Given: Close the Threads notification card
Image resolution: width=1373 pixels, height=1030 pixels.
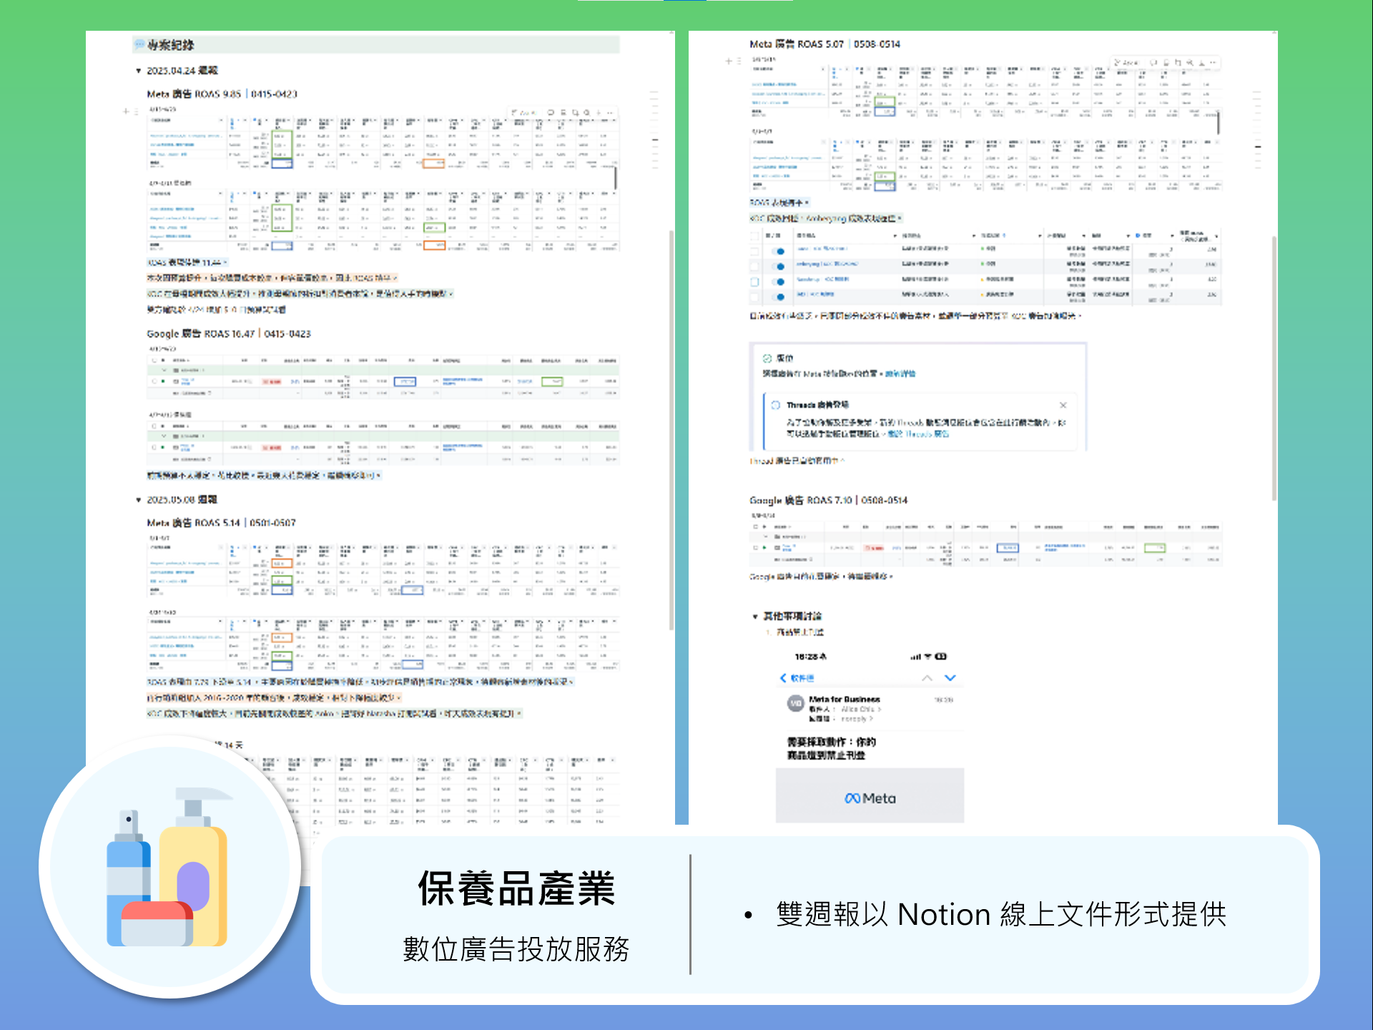Looking at the screenshot, I should coord(1063,405).
